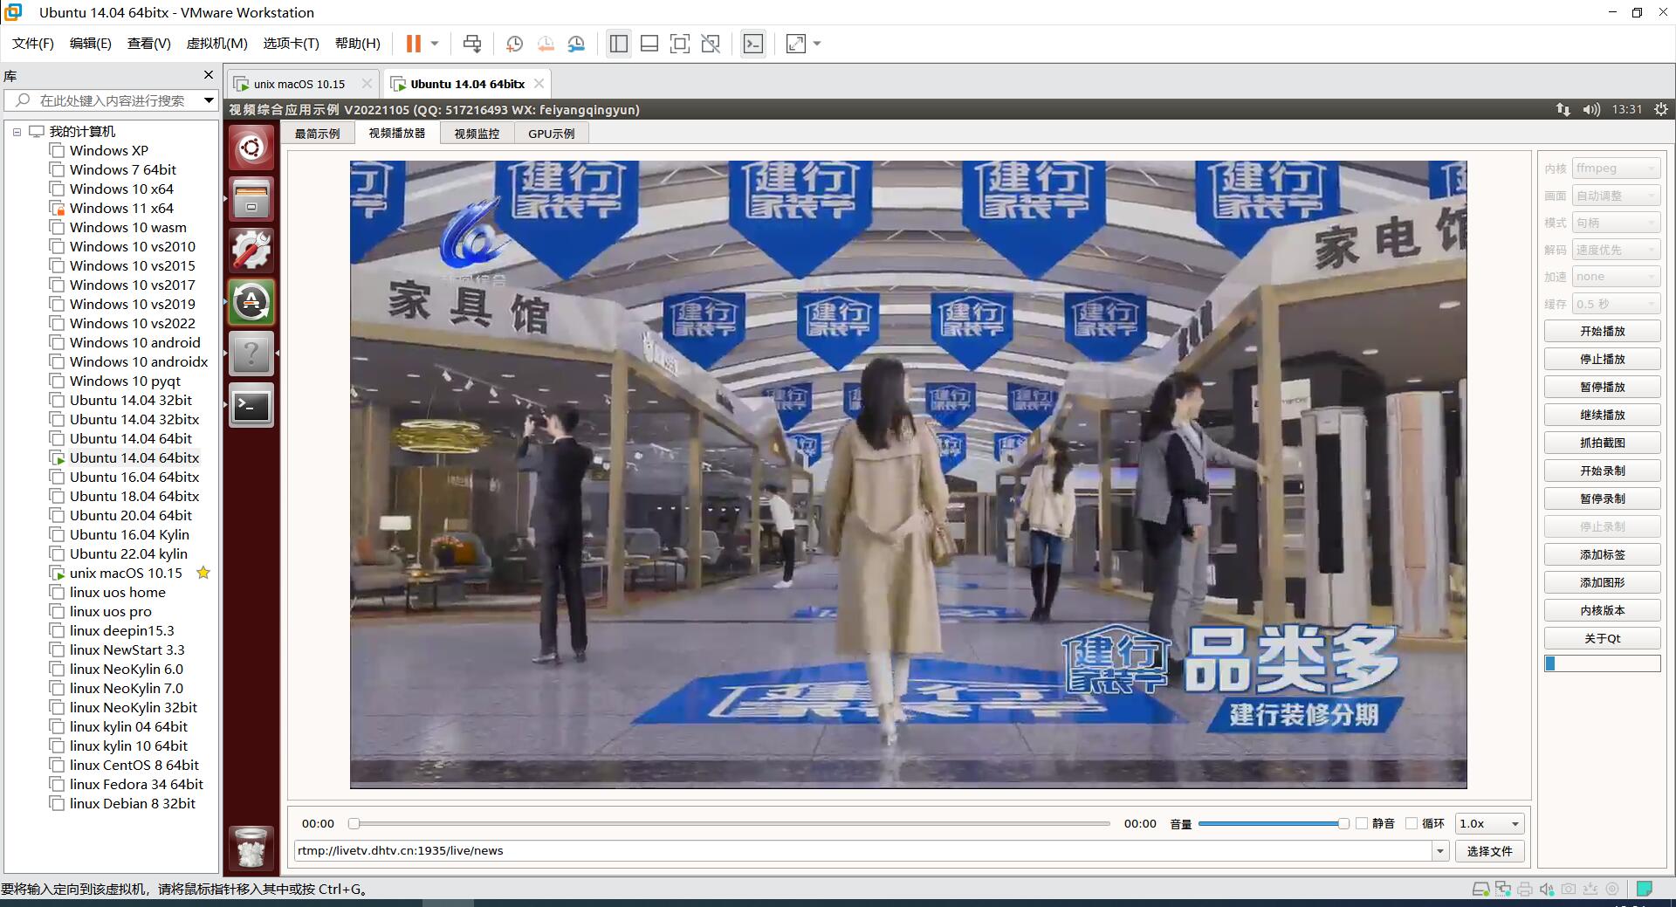Switch to the 视频监控 tab
Screen dimensions: 1676x907
[x=477, y=134]
